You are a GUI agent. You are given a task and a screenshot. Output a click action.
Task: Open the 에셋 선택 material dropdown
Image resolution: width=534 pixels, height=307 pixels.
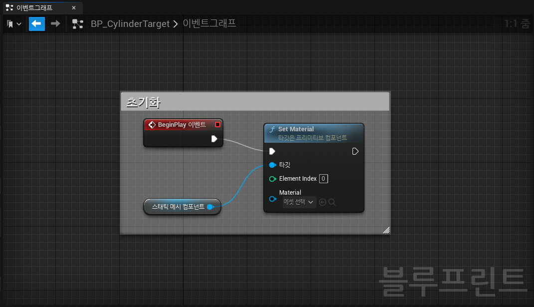[299, 202]
